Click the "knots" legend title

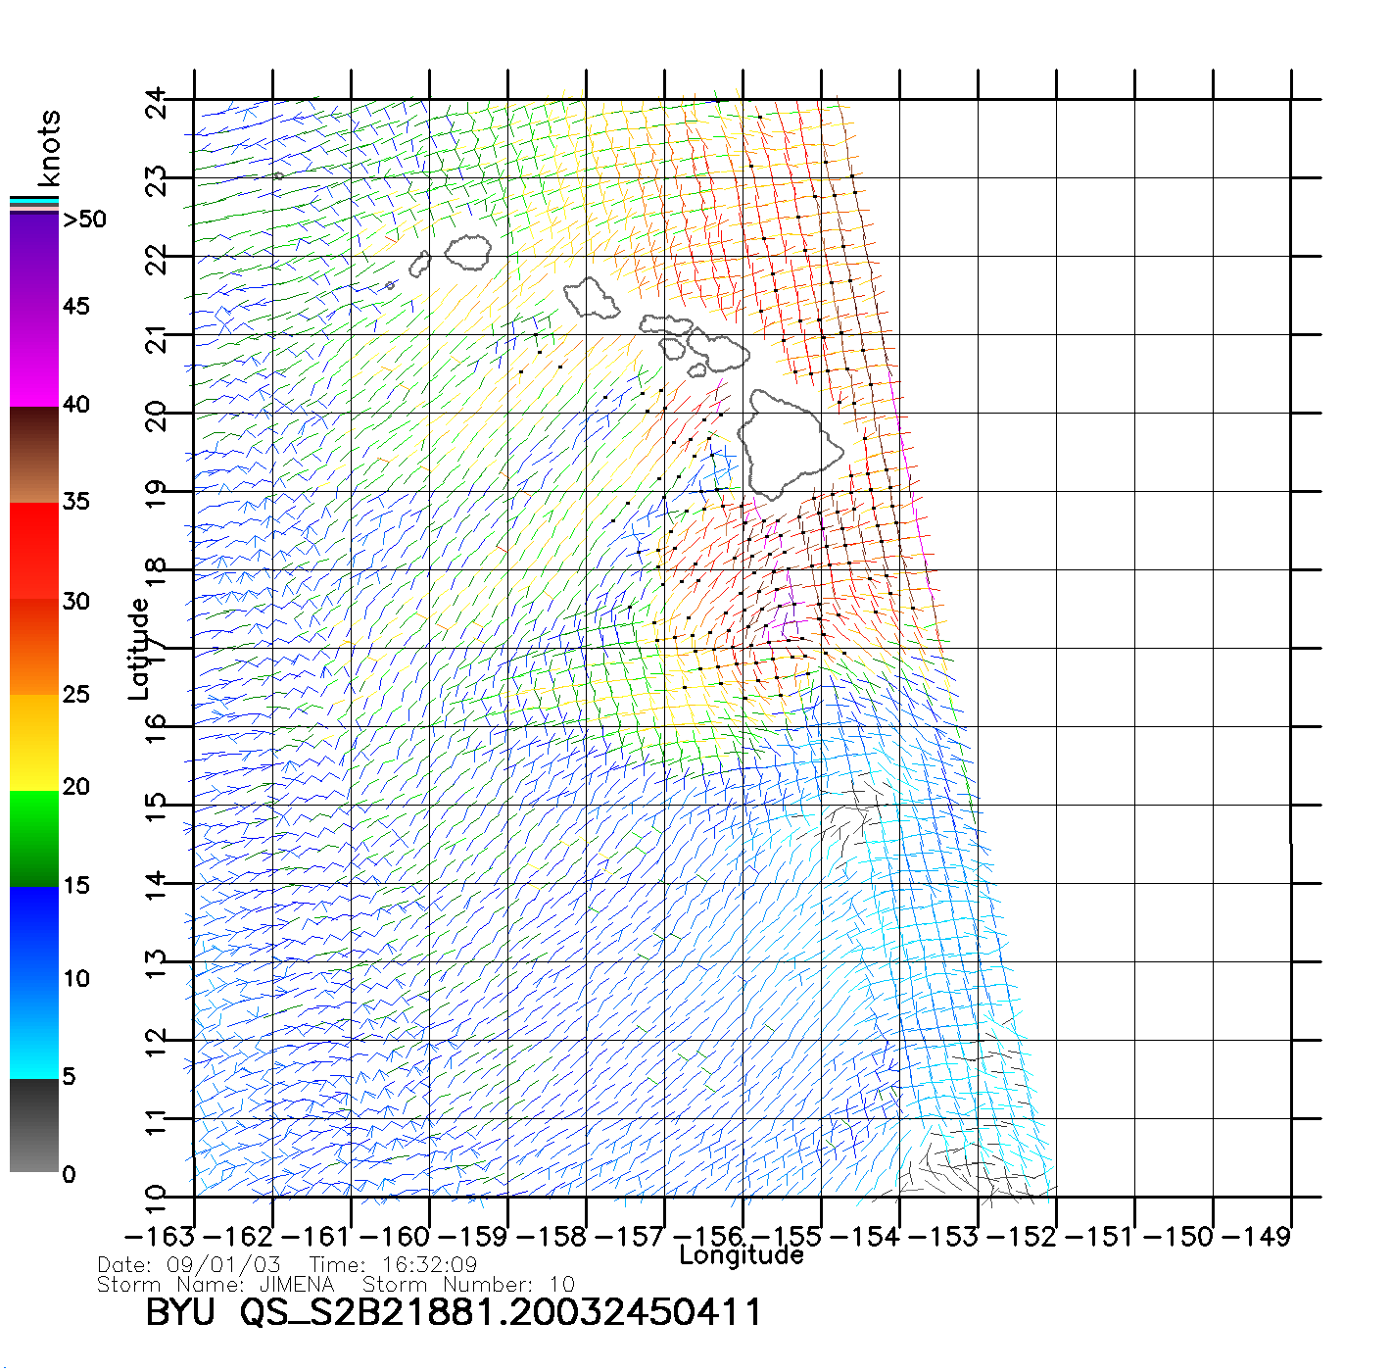coord(49,148)
